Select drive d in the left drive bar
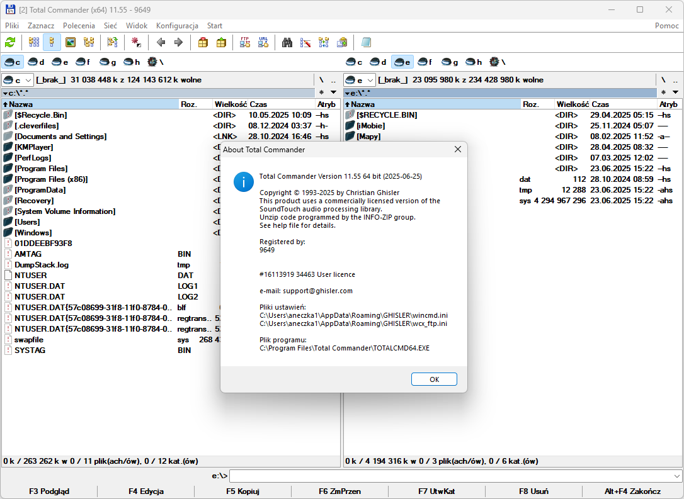Image resolution: width=684 pixels, height=499 pixels. [x=36, y=62]
